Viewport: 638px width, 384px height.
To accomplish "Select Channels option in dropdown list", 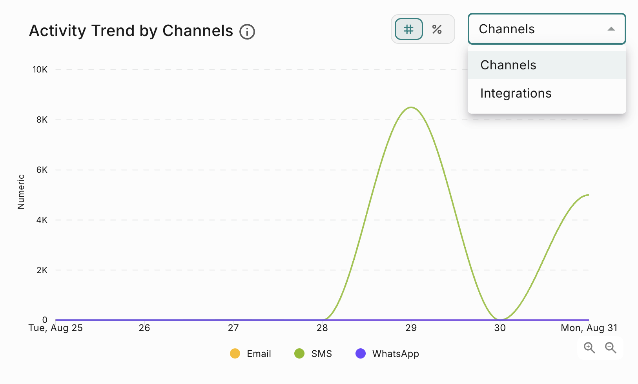I will (x=547, y=65).
